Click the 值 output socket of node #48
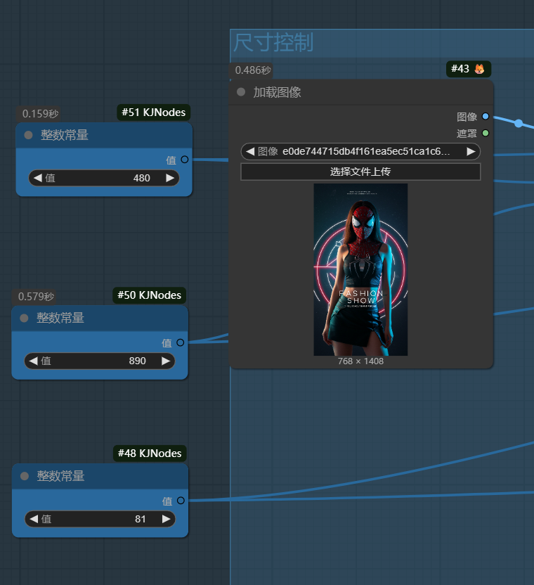 click(x=181, y=501)
